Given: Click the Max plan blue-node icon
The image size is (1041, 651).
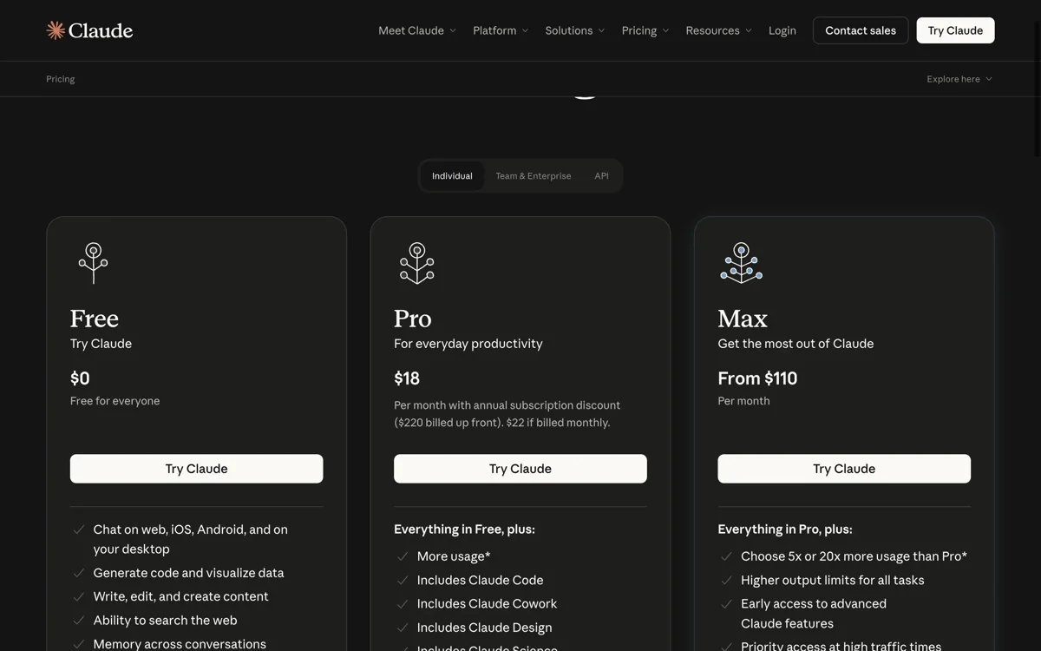Looking at the screenshot, I should coord(741,263).
